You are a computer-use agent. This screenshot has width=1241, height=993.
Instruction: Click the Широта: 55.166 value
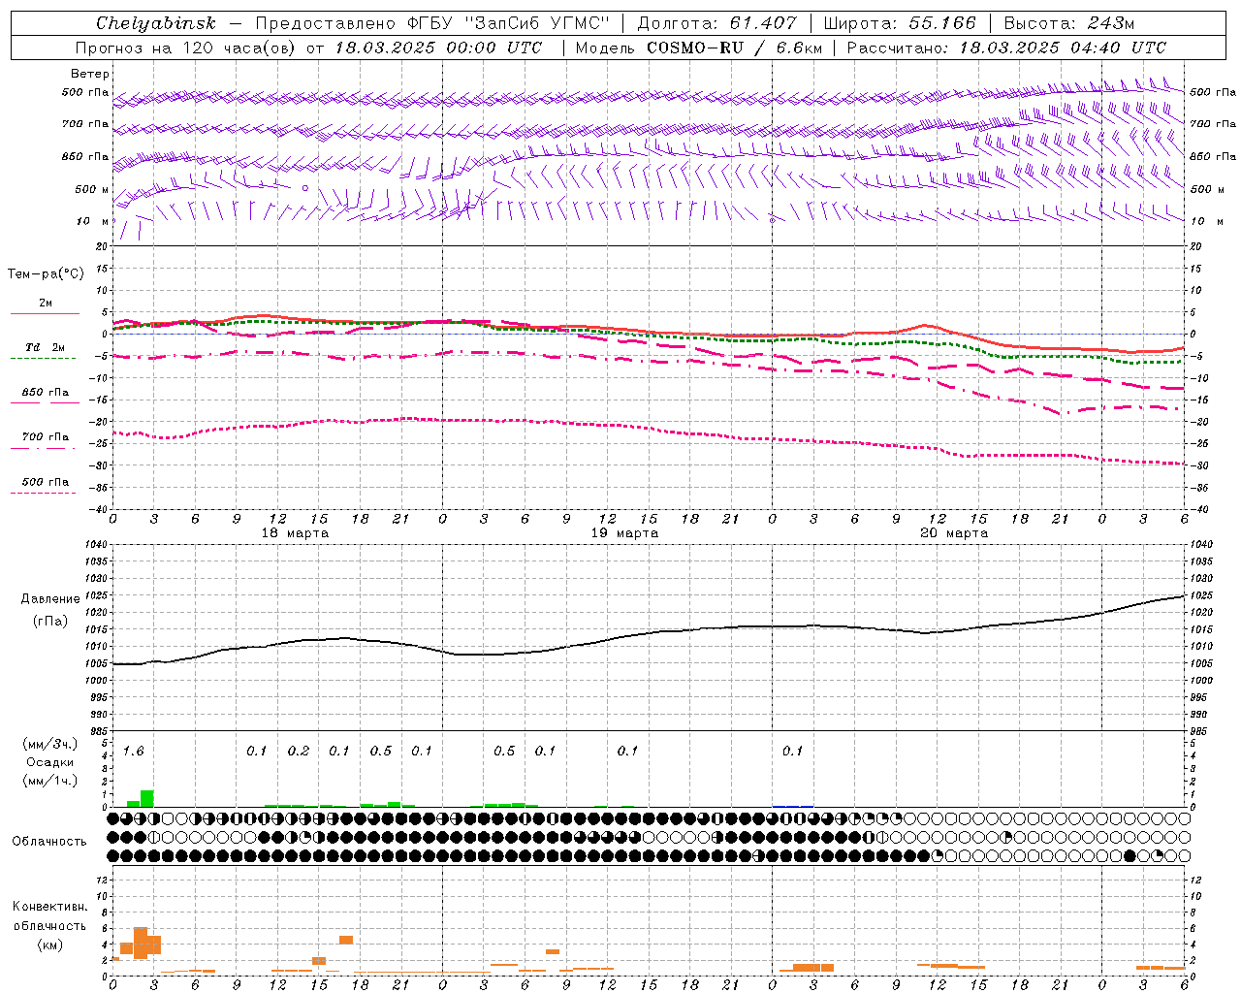point(900,23)
